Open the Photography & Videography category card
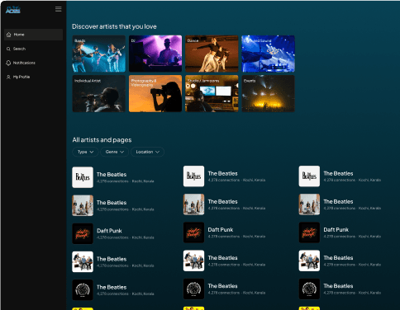This screenshot has height=310, width=400. (x=155, y=94)
